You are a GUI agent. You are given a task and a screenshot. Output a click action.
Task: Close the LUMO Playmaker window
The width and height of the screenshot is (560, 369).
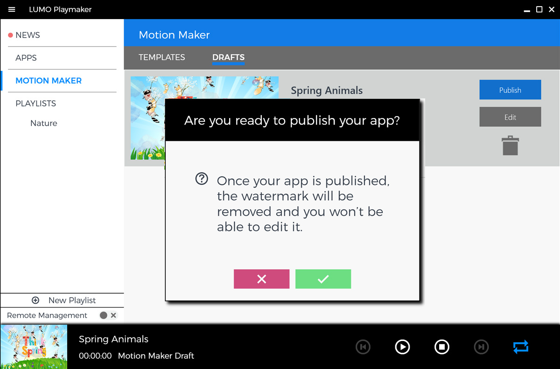tap(552, 9)
